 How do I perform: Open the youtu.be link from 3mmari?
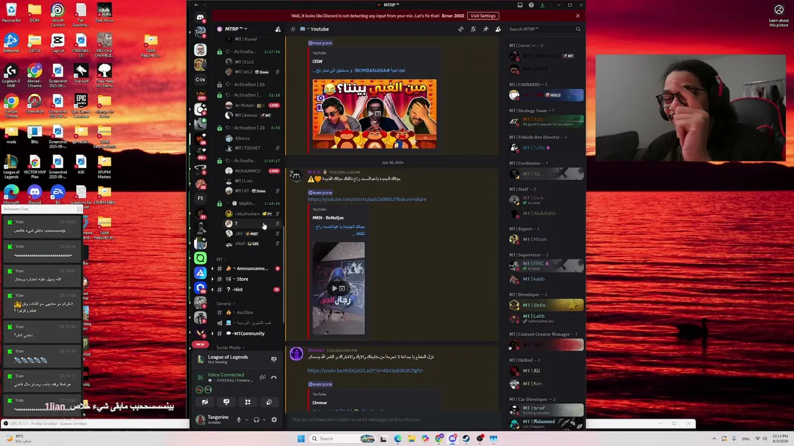pos(365,370)
